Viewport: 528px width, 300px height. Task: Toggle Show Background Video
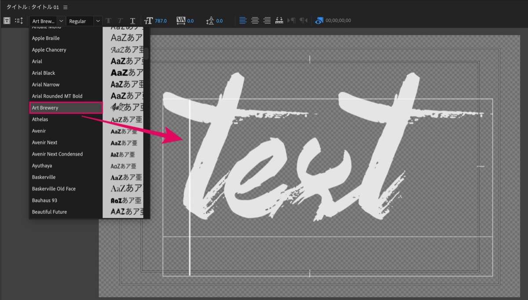point(319,21)
